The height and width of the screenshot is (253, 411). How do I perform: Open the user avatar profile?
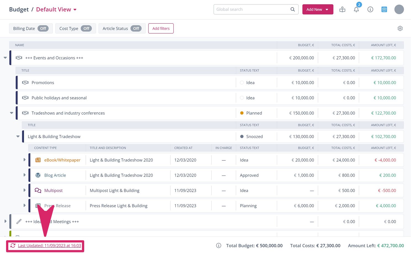click(399, 9)
